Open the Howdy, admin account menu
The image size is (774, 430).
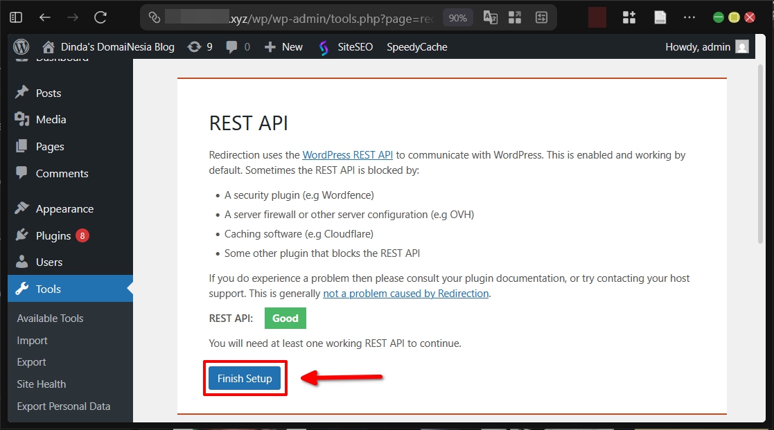(705, 46)
